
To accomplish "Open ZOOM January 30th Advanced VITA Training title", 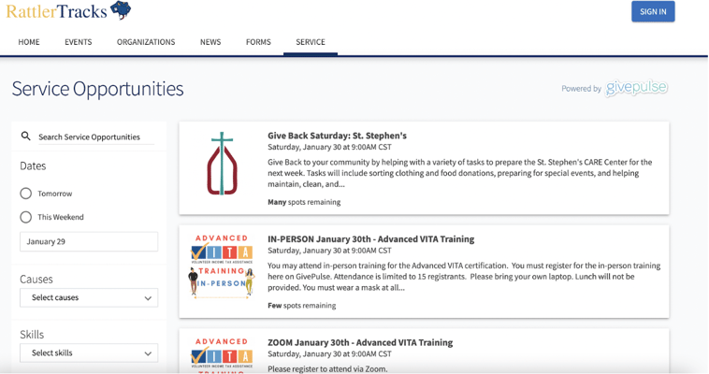I will click(360, 343).
